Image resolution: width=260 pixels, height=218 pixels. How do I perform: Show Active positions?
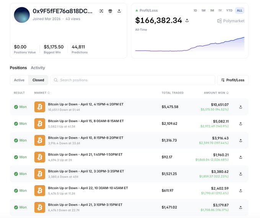[x=19, y=80]
